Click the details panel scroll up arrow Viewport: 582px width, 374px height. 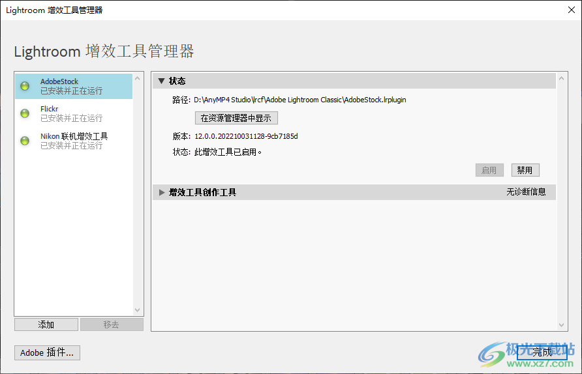click(561, 78)
